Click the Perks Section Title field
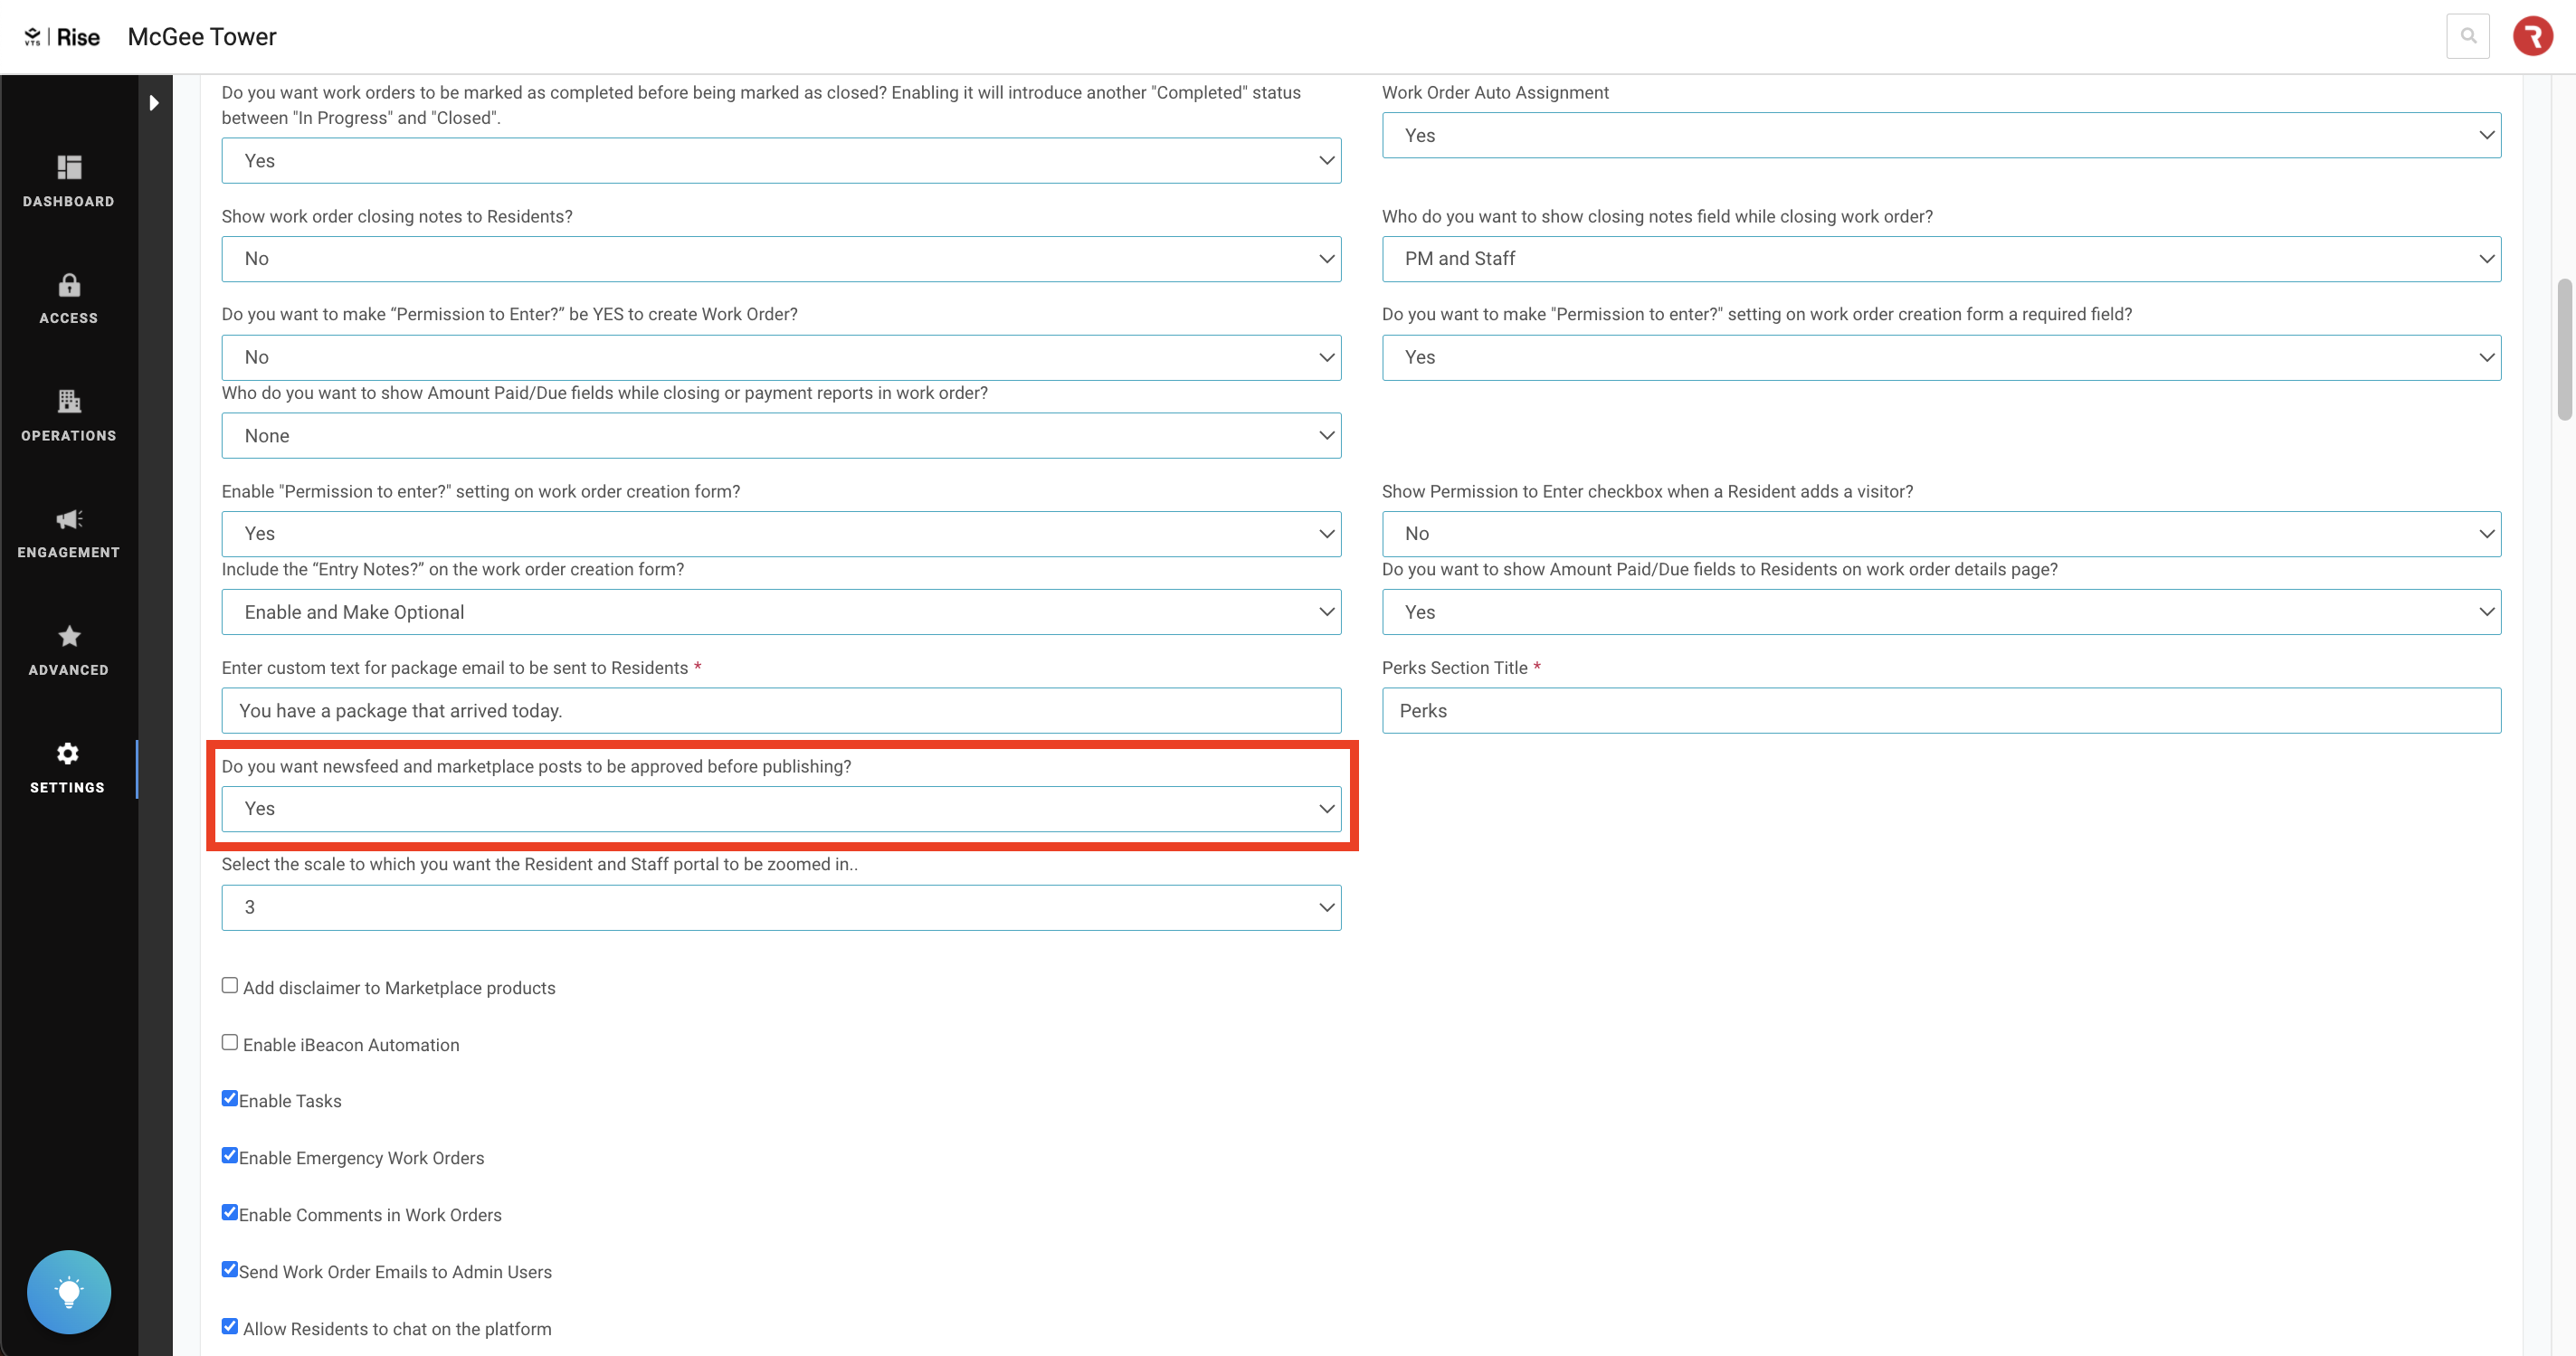This screenshot has width=2576, height=1356. [x=1940, y=710]
